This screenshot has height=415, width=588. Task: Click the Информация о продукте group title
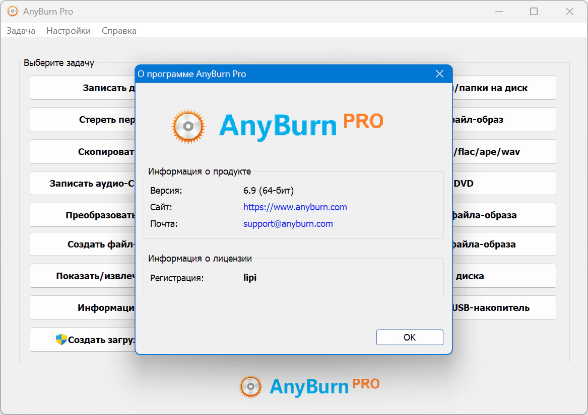point(200,172)
